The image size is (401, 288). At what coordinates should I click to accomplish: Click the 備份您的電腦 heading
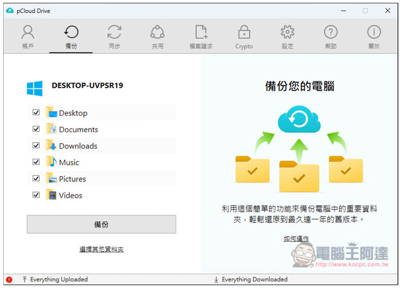pyautogui.click(x=300, y=86)
